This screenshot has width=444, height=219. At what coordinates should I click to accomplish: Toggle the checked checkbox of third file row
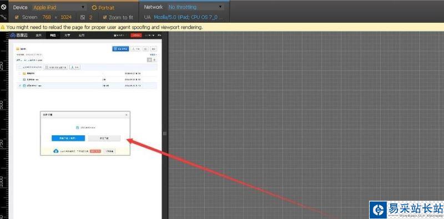[20, 85]
